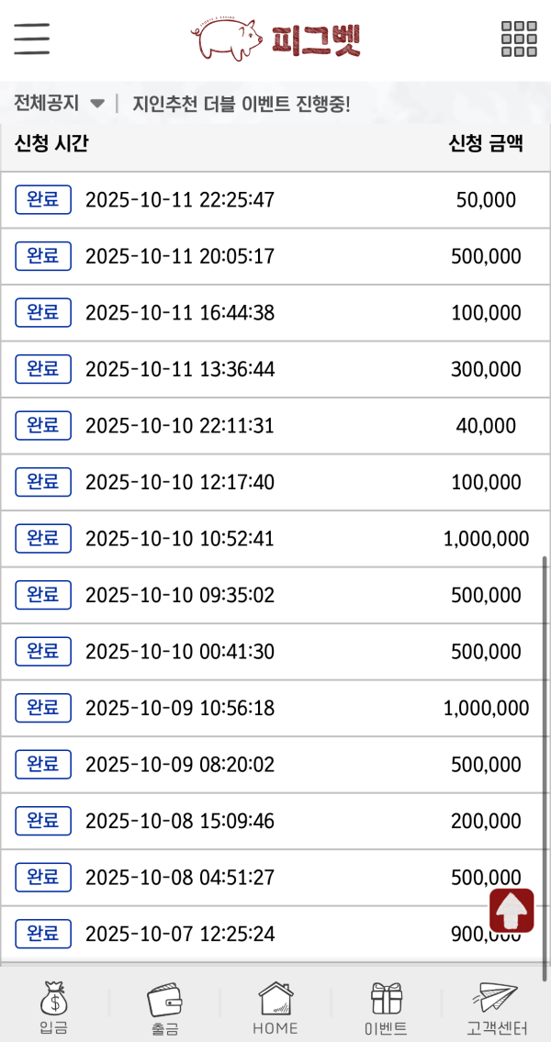Click 완료 badge for 2025-10-11 22:25:47
The image size is (551, 1042).
tap(43, 199)
